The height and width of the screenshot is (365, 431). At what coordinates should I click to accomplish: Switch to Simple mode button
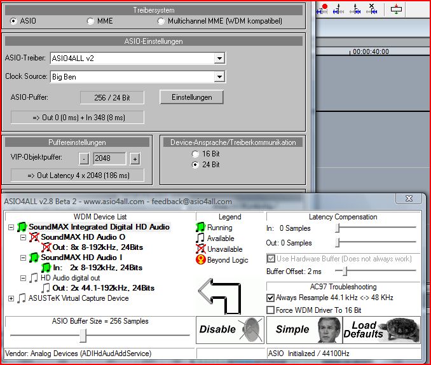click(304, 329)
